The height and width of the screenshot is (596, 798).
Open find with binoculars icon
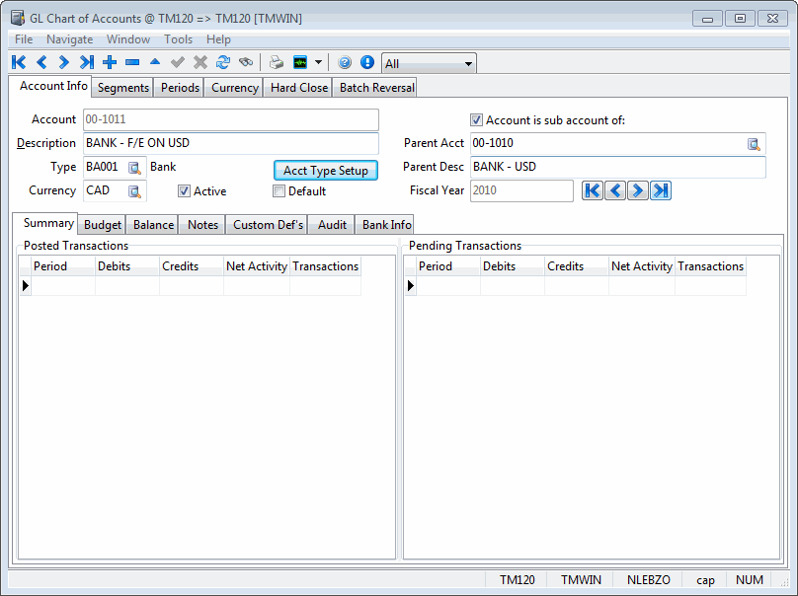[246, 62]
